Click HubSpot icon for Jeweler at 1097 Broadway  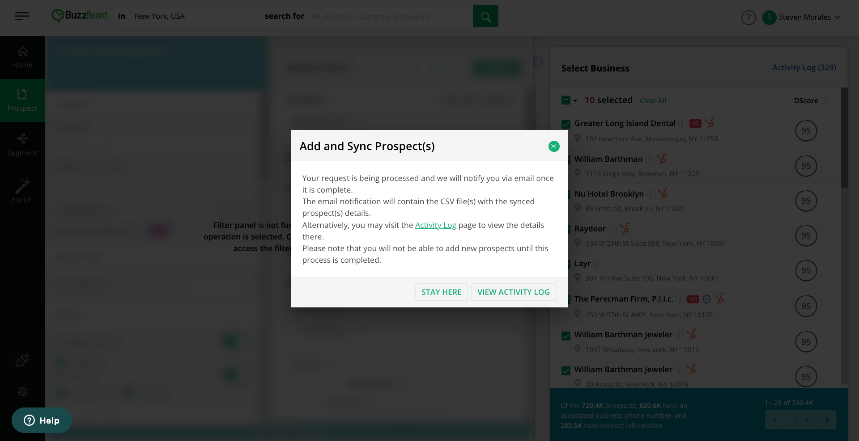coord(691,334)
